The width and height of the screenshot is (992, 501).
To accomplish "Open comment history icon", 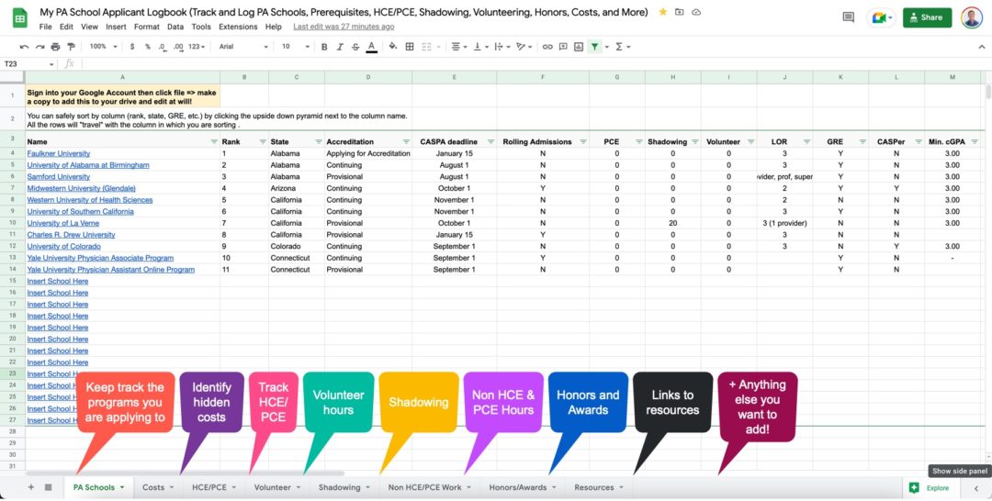I will [x=848, y=17].
